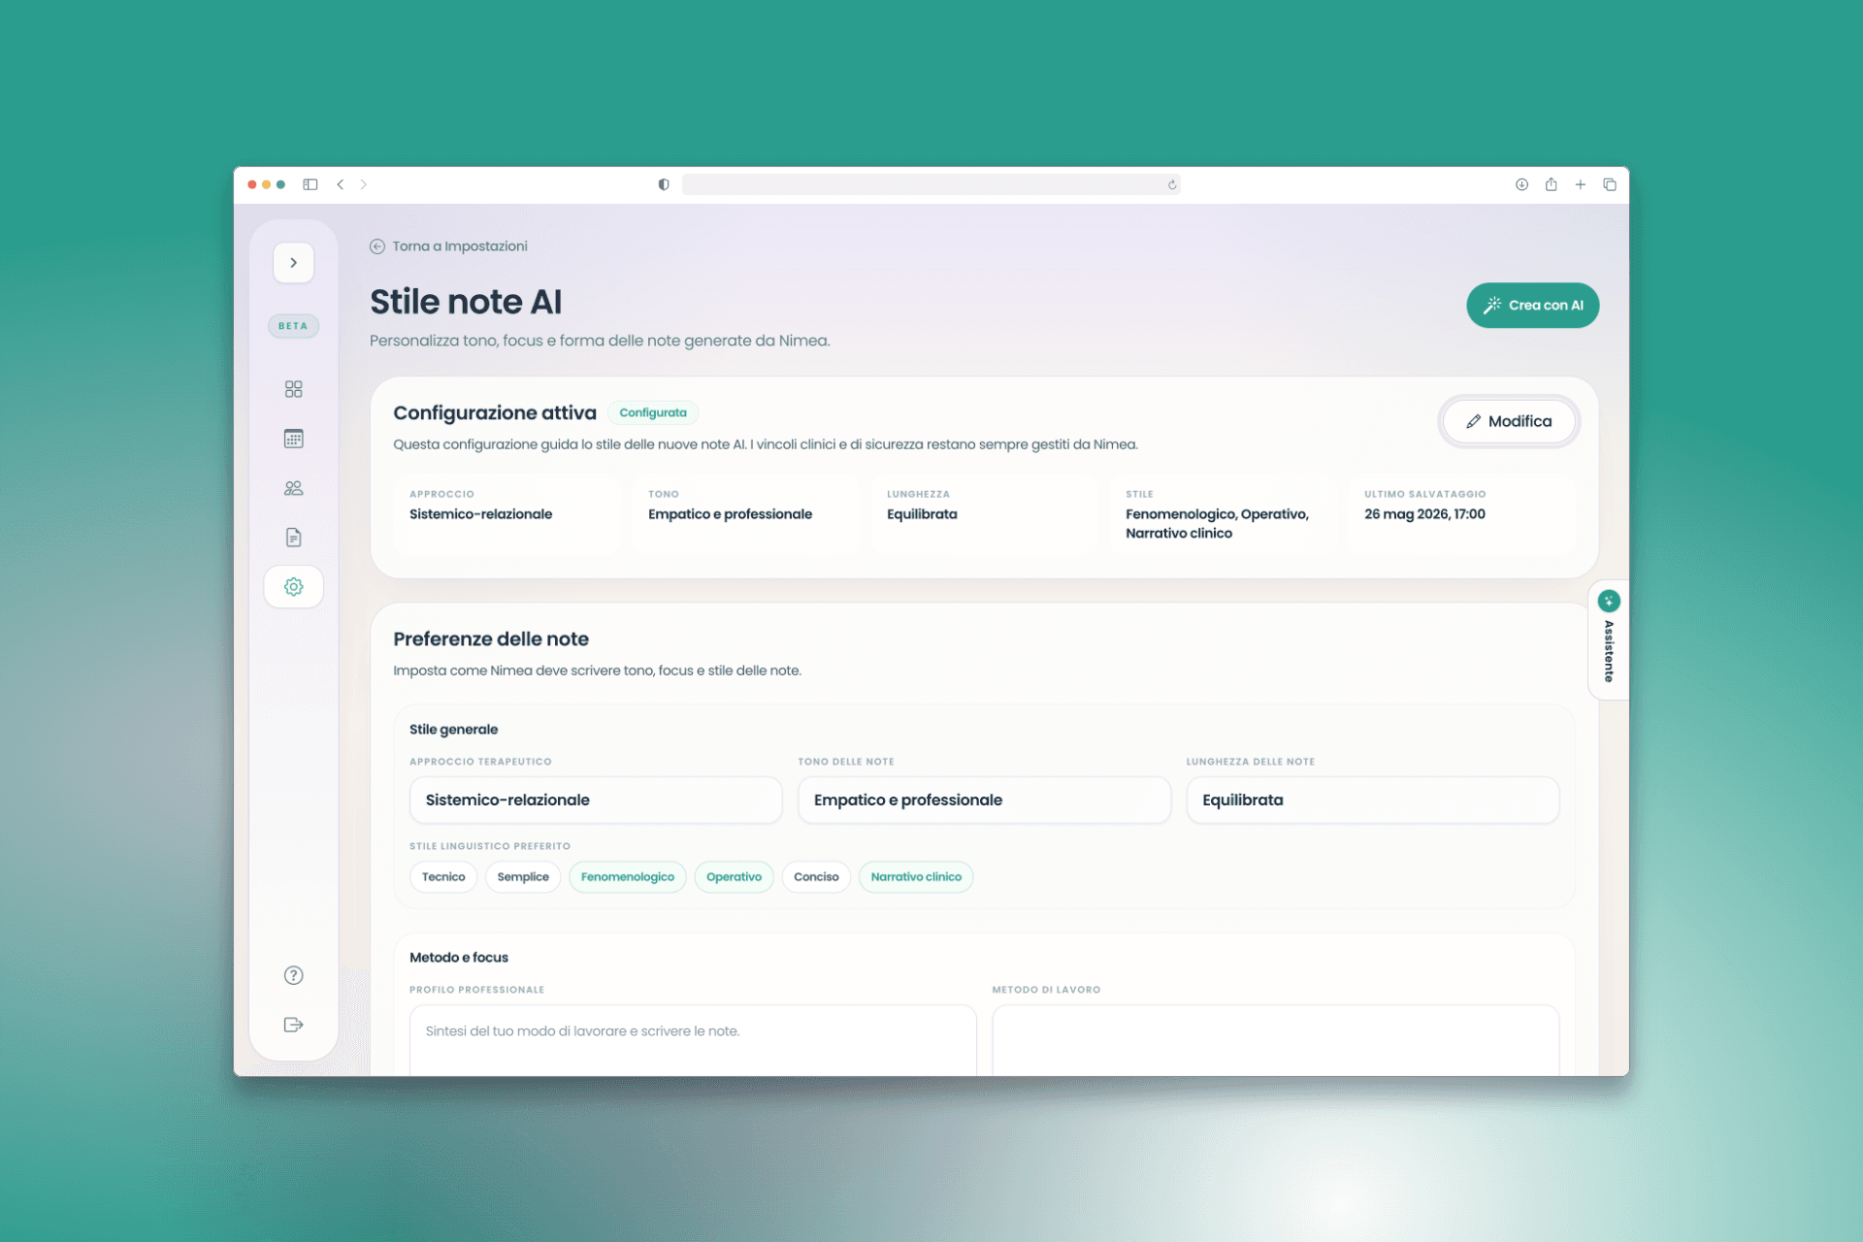This screenshot has height=1242, width=1863.
Task: Open the browser downloads icon
Action: tap(1521, 184)
